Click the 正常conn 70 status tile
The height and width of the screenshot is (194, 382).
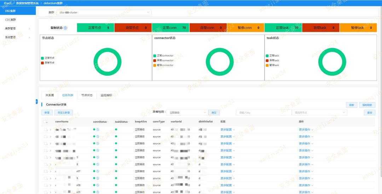click(170, 28)
